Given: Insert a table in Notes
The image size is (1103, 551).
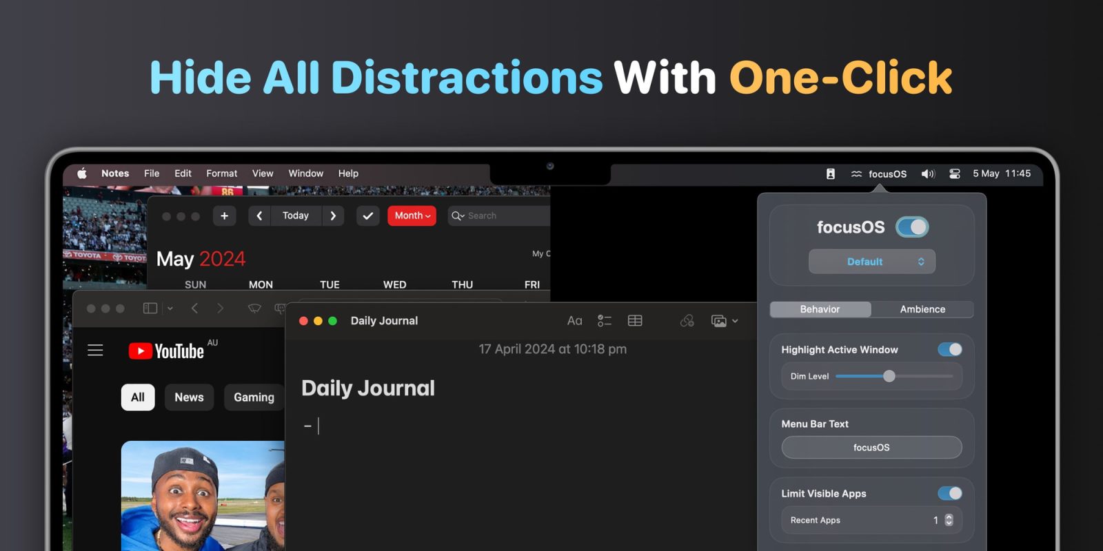Looking at the screenshot, I should pos(635,321).
